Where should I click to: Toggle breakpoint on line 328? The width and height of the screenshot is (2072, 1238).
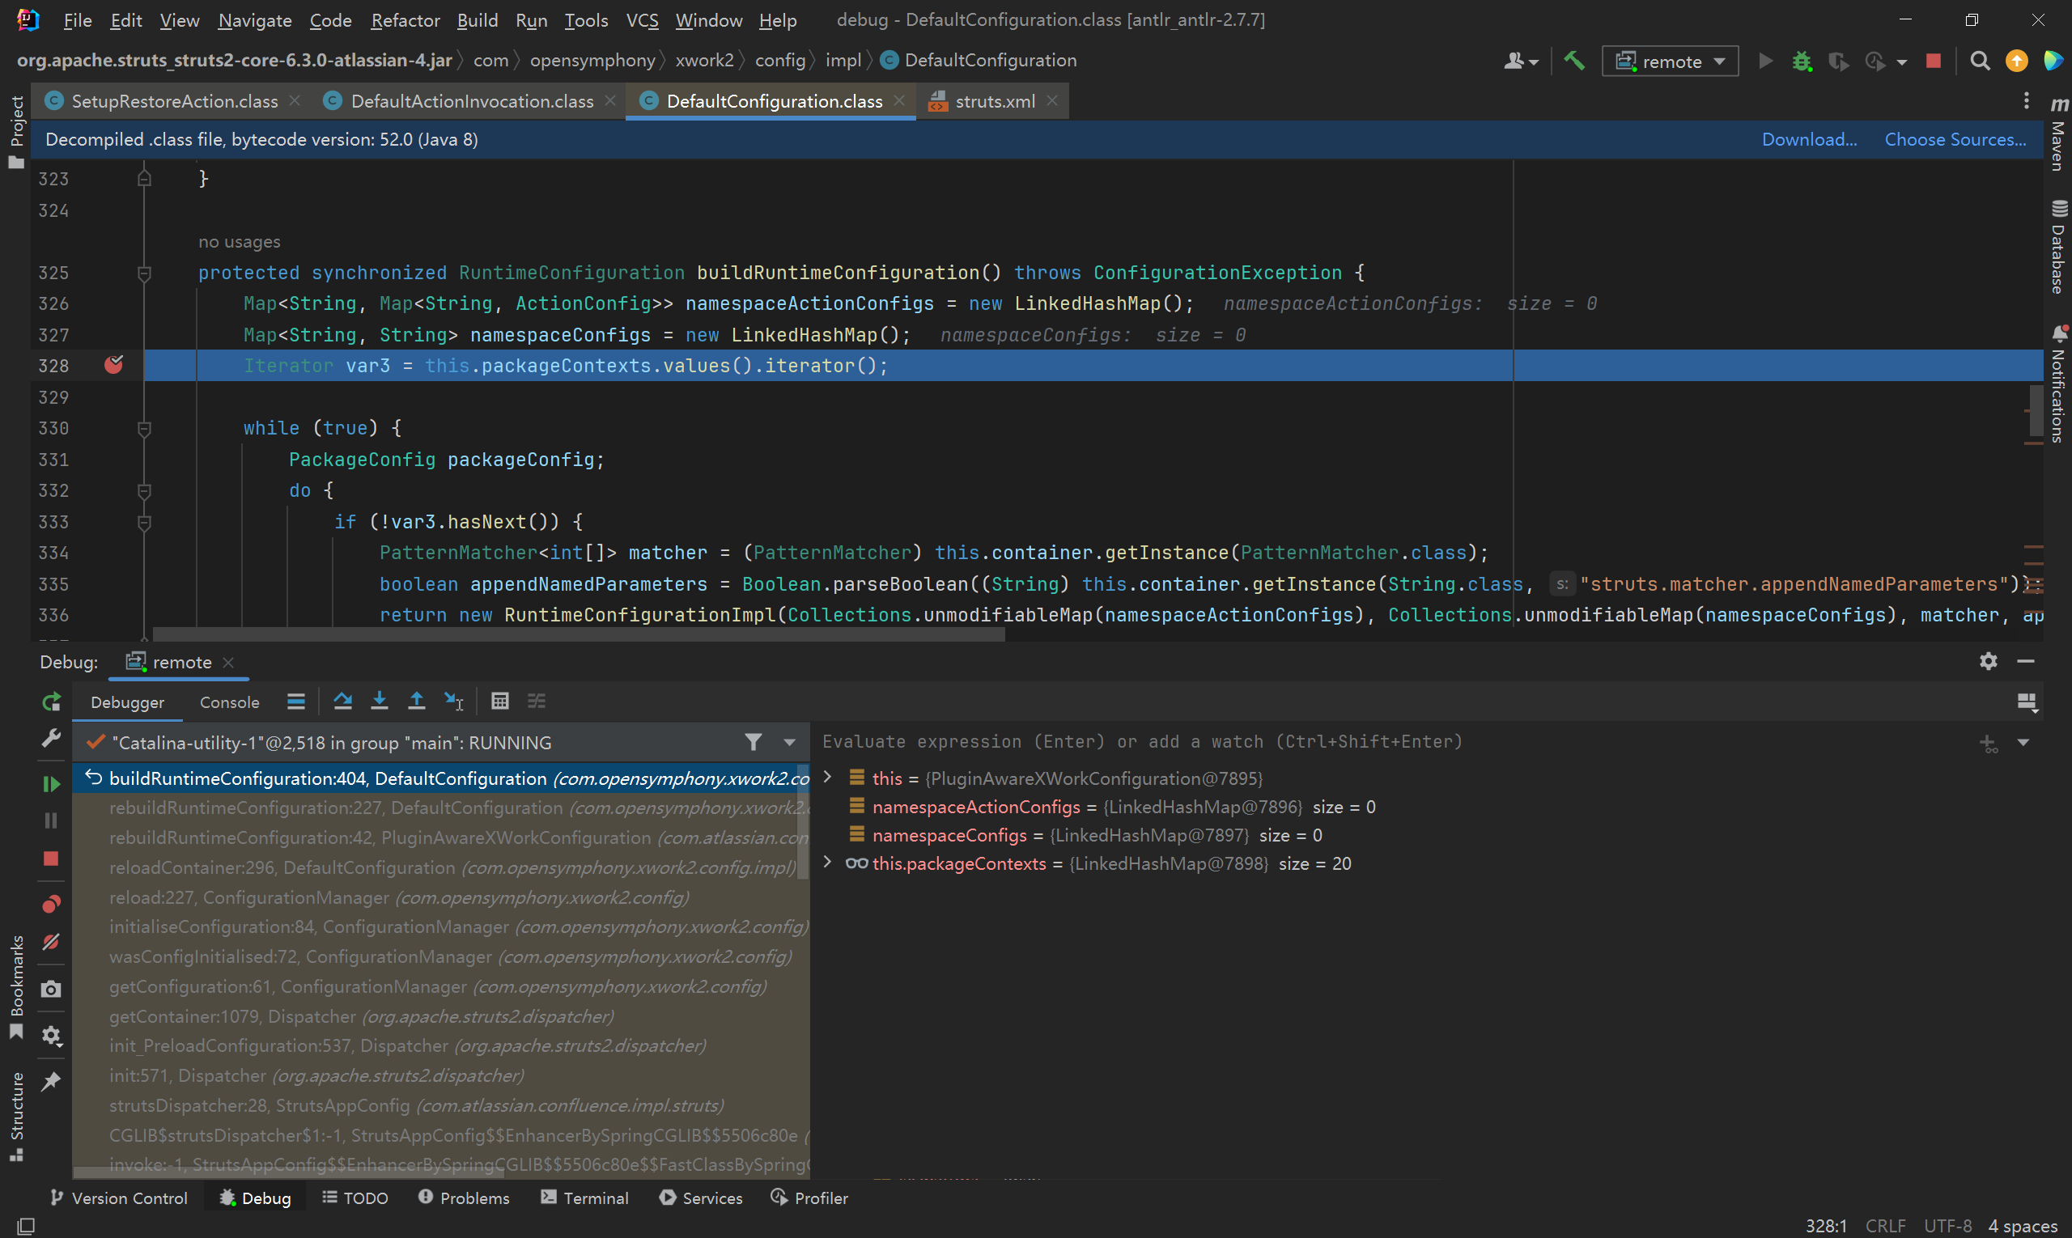114,365
